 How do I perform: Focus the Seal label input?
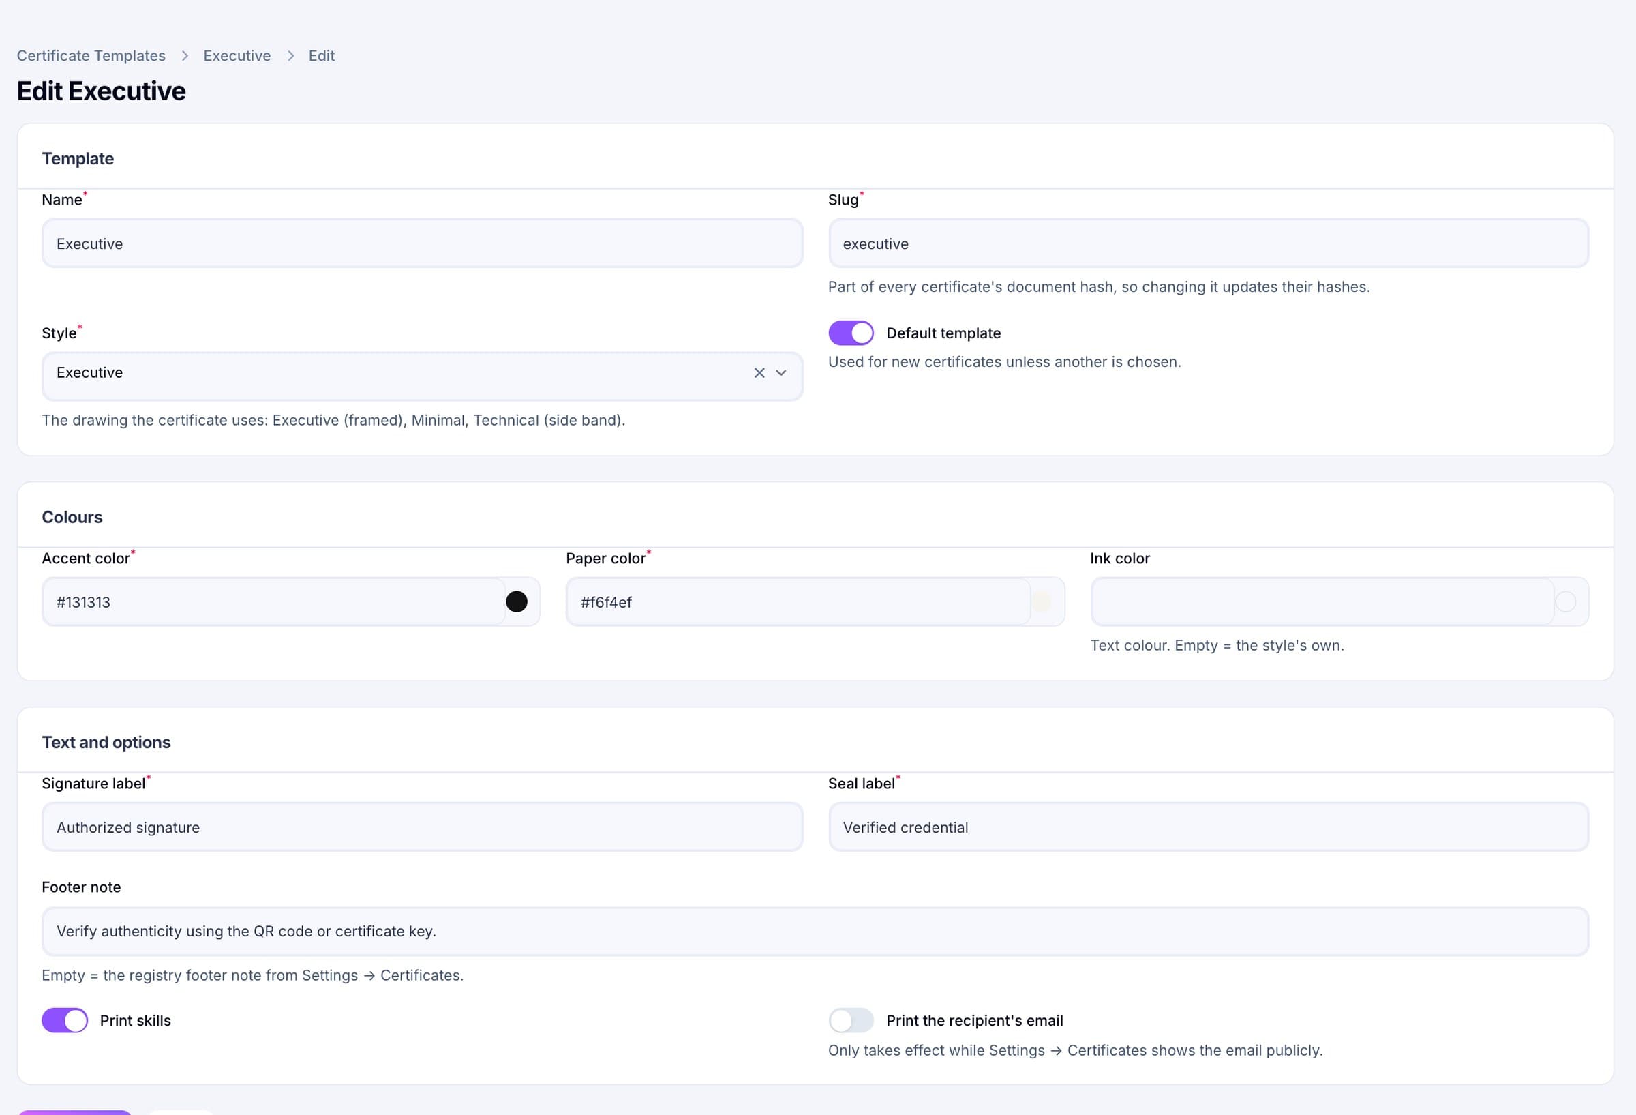pos(1209,827)
